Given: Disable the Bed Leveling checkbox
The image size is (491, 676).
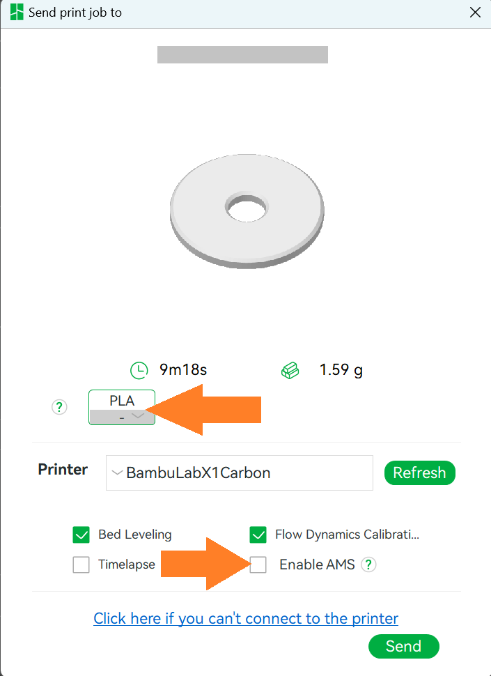Looking at the screenshot, I should pos(81,535).
